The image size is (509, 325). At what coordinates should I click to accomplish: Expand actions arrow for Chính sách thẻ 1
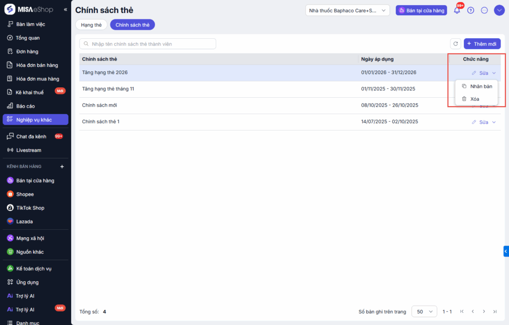494,122
